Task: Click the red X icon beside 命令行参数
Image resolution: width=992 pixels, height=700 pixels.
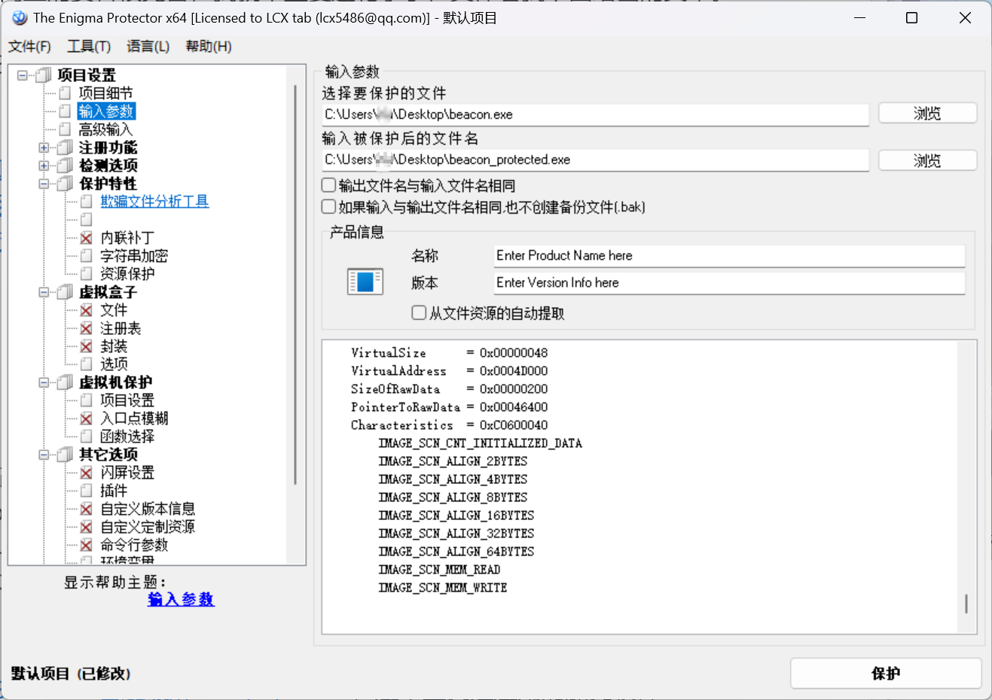Action: click(x=87, y=545)
